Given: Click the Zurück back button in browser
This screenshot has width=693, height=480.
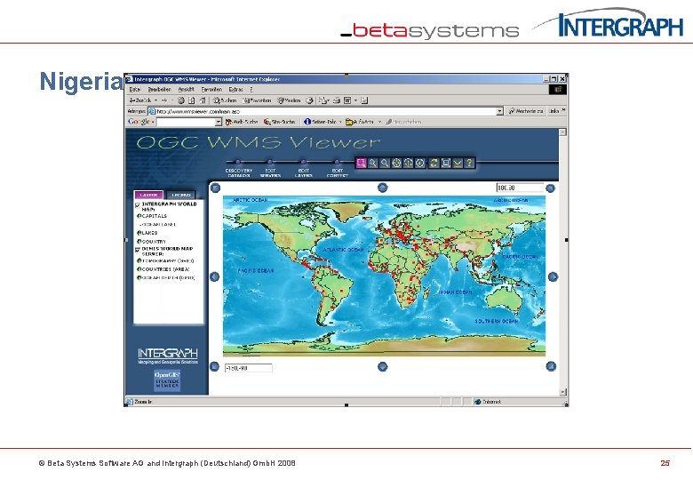Looking at the screenshot, I should [x=140, y=100].
